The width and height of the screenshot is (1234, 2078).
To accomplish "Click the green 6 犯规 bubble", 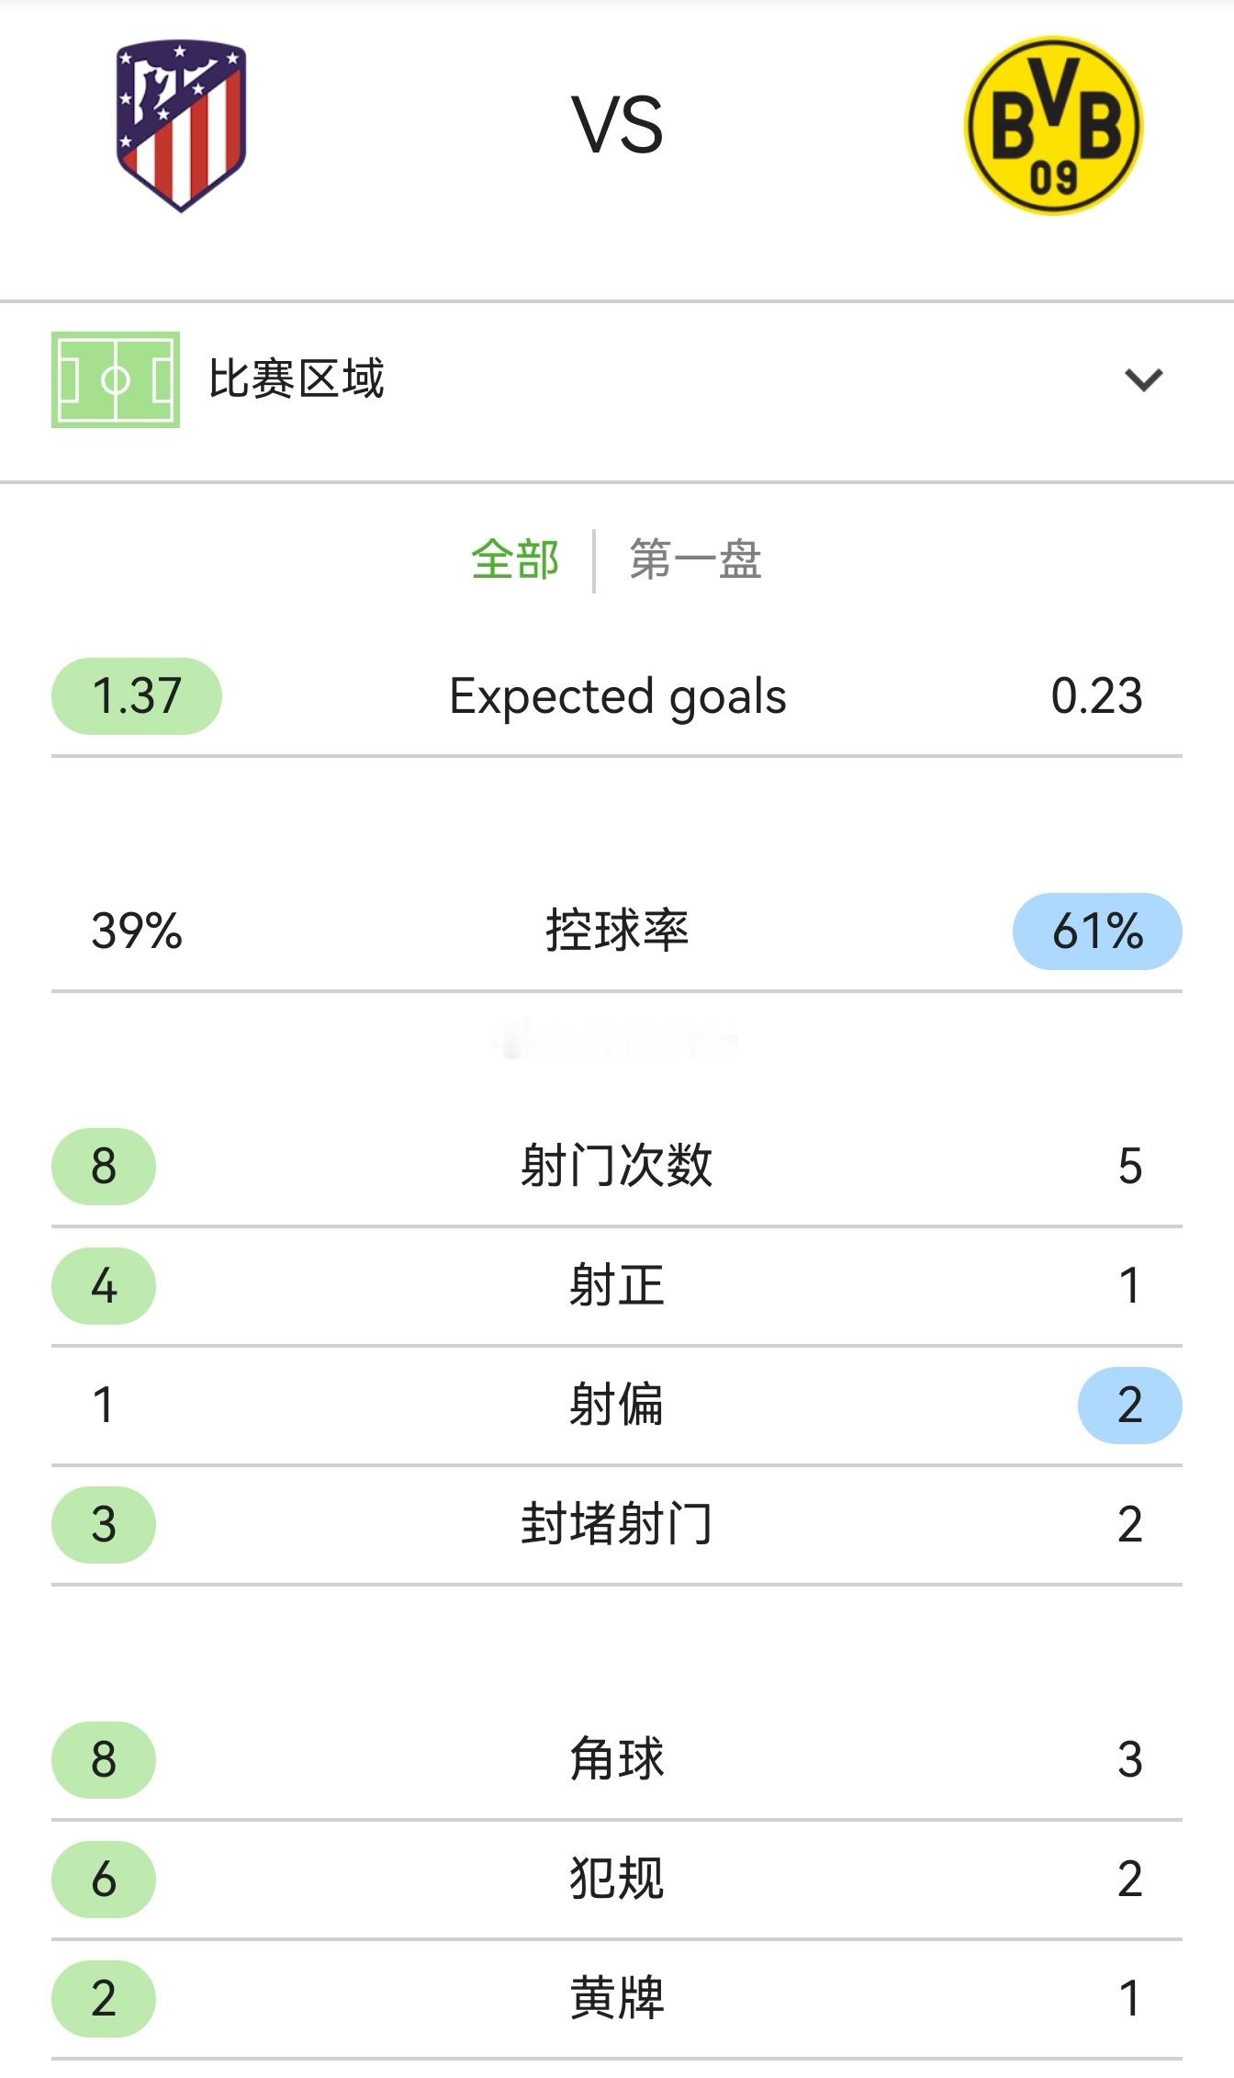I will pos(103,1881).
